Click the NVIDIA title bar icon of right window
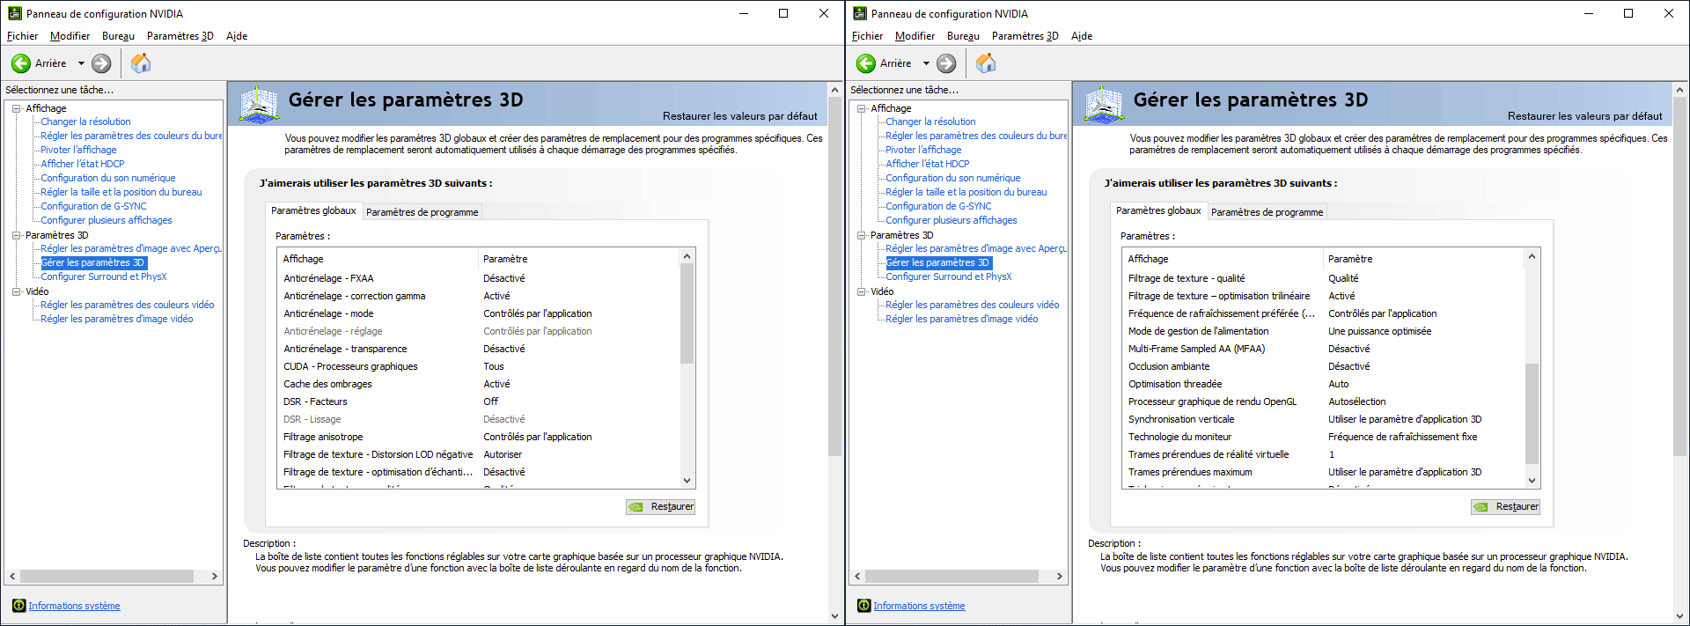This screenshot has width=1690, height=626. click(x=860, y=13)
